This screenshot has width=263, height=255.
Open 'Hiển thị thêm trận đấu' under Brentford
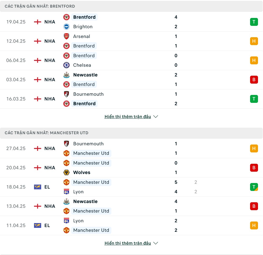point(128,117)
